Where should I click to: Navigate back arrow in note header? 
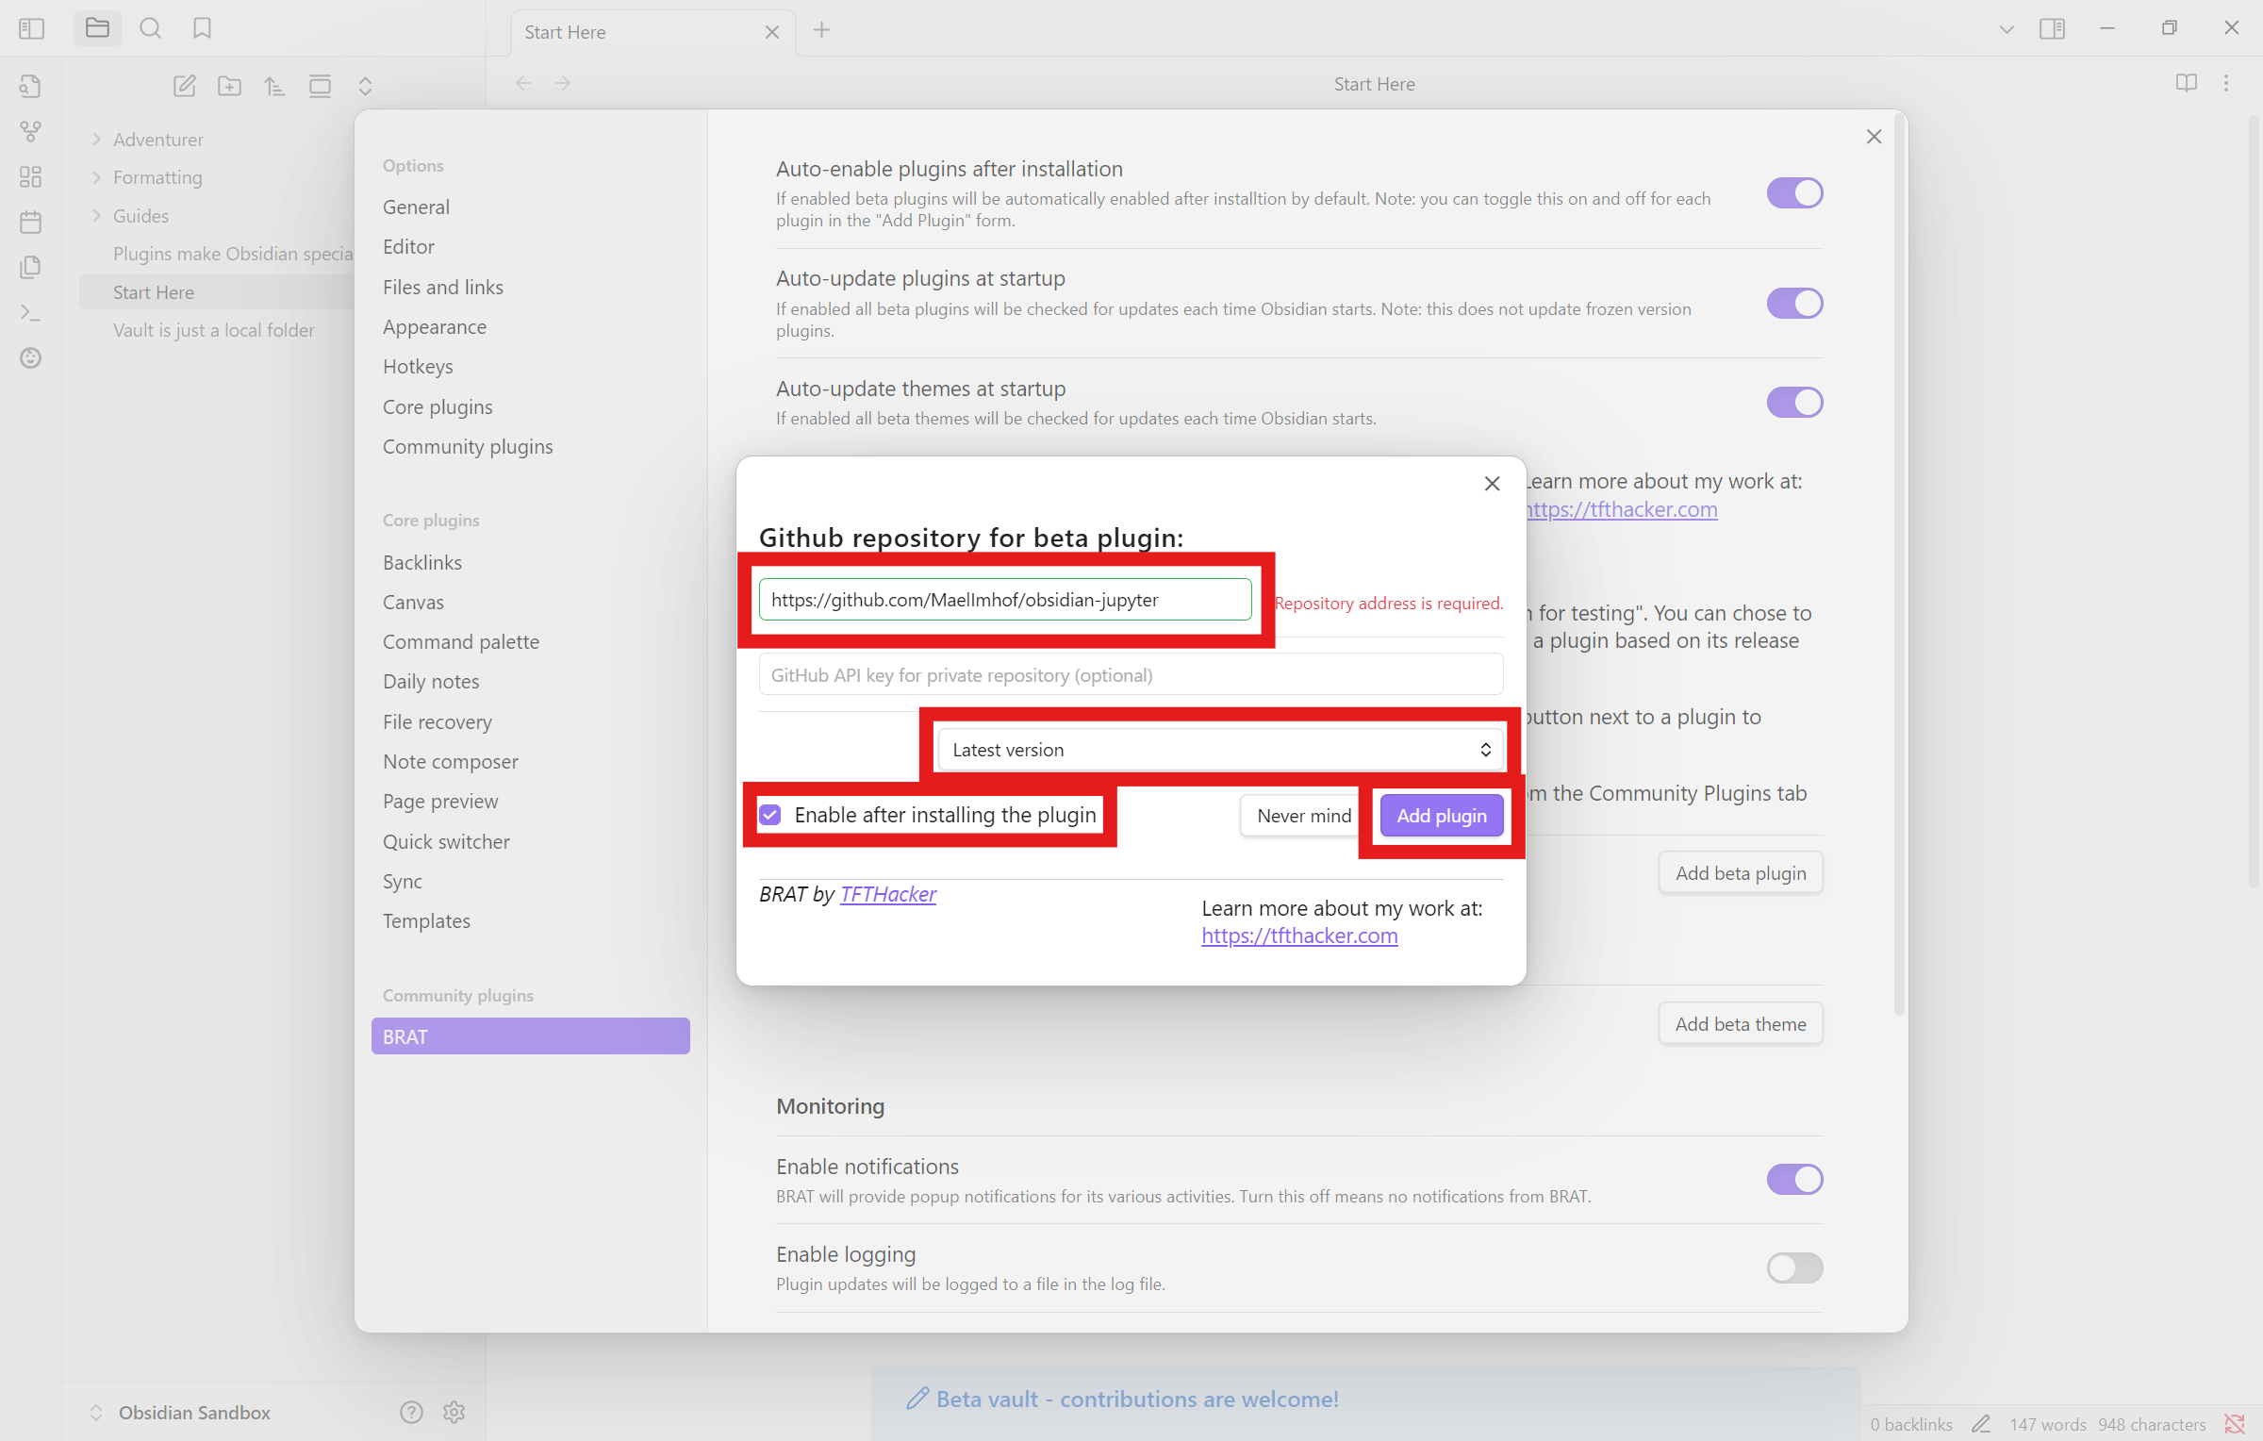(x=523, y=83)
